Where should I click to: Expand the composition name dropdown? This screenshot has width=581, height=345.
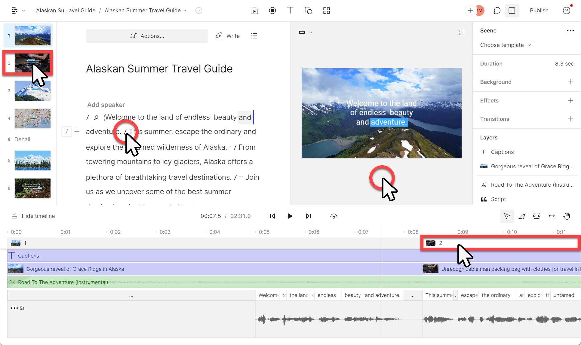[x=185, y=11]
